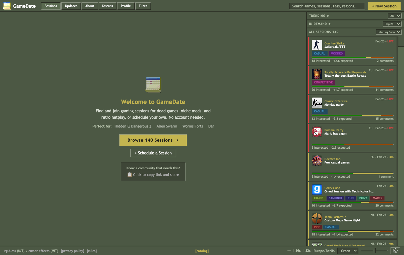Image resolution: width=404 pixels, height=255 pixels.
Task: Click the GameDate title text
Action: (x=24, y=6)
